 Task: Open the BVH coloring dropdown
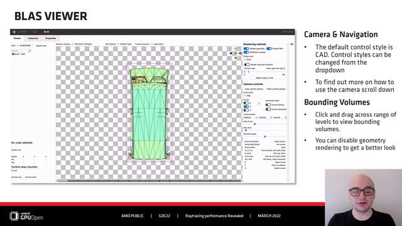124,44
